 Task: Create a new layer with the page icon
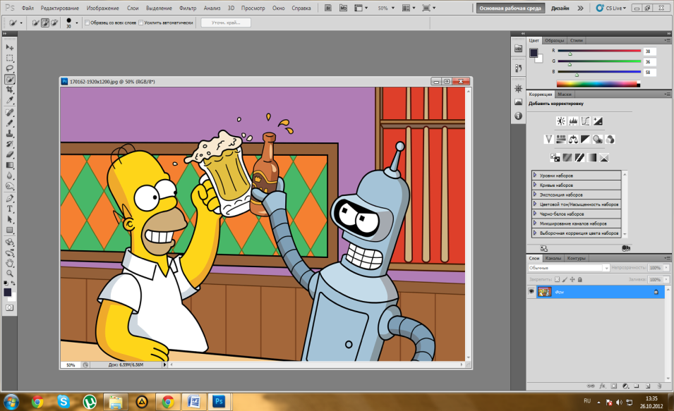coord(648,386)
